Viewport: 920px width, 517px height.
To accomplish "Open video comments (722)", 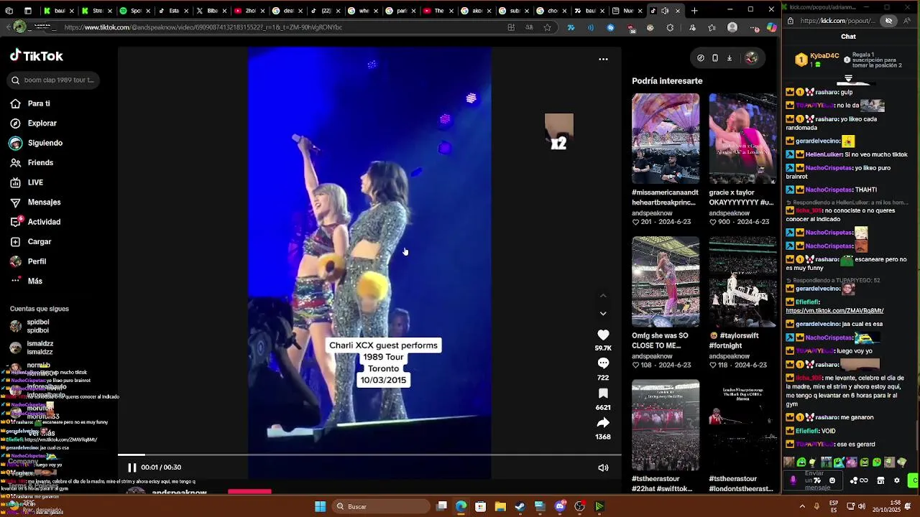I will click(603, 363).
